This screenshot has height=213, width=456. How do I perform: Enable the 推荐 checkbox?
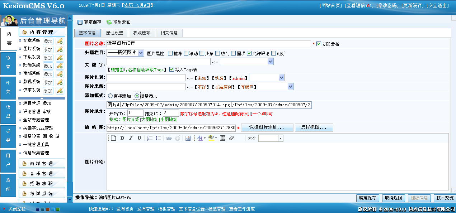tap(170, 53)
